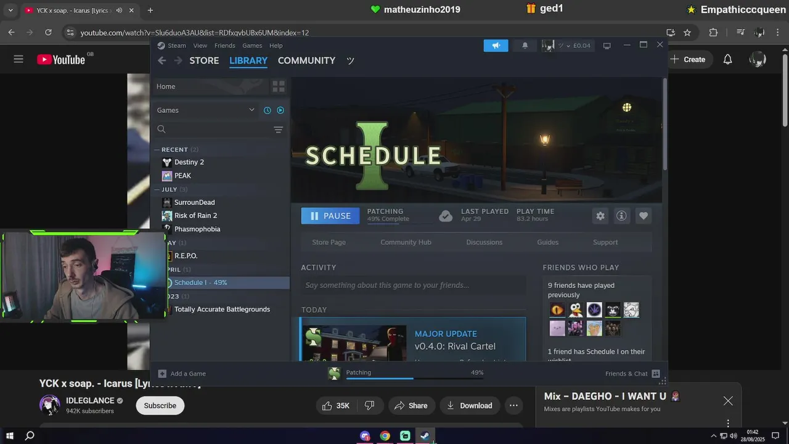Screen dimensions: 789x444
Task: Open Chrome from the Windows taskbar
Action: point(385,436)
